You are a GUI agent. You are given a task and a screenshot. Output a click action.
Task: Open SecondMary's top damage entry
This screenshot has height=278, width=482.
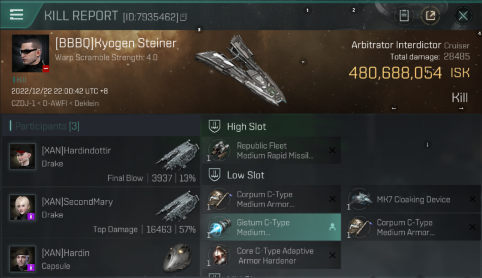(x=100, y=212)
